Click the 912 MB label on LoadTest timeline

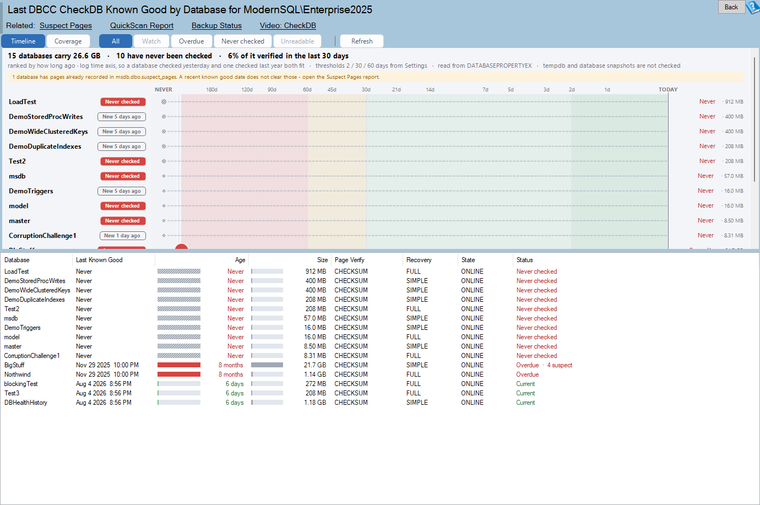tap(734, 102)
